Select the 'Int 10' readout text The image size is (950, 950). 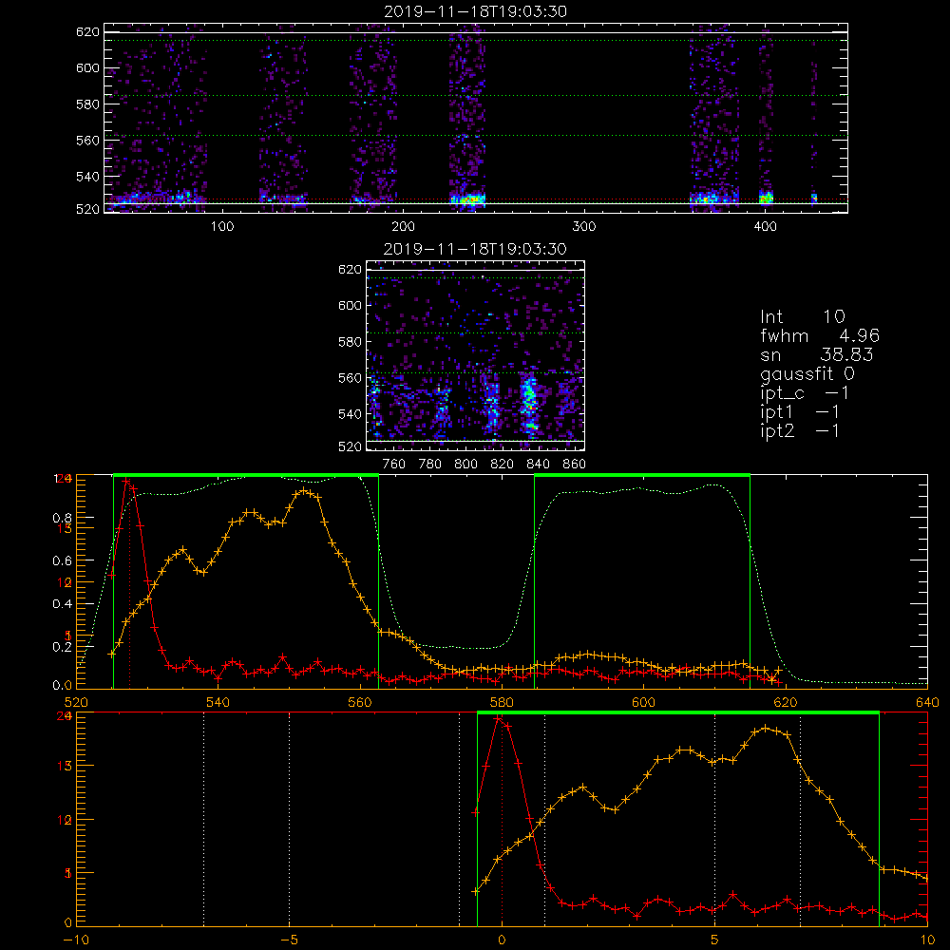tap(802, 316)
